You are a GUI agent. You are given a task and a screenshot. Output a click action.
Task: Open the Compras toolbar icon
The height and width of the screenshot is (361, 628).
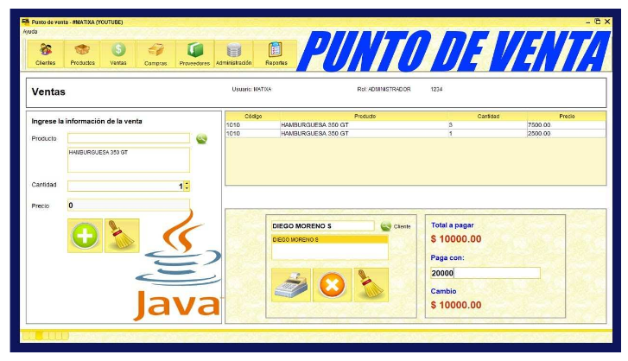click(x=155, y=54)
